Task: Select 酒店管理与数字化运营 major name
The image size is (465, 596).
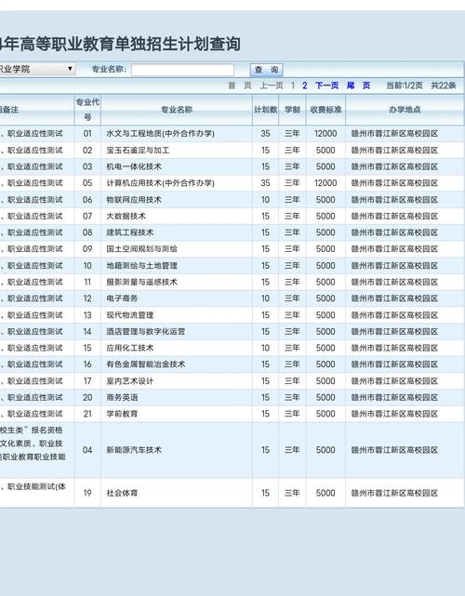Action: pos(146,331)
